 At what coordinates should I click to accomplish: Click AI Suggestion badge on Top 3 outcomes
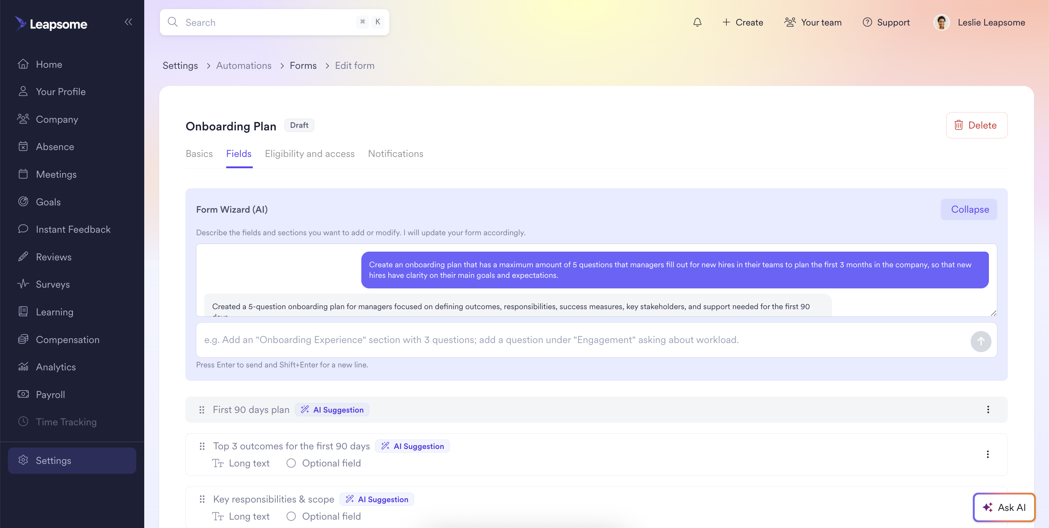(x=413, y=446)
